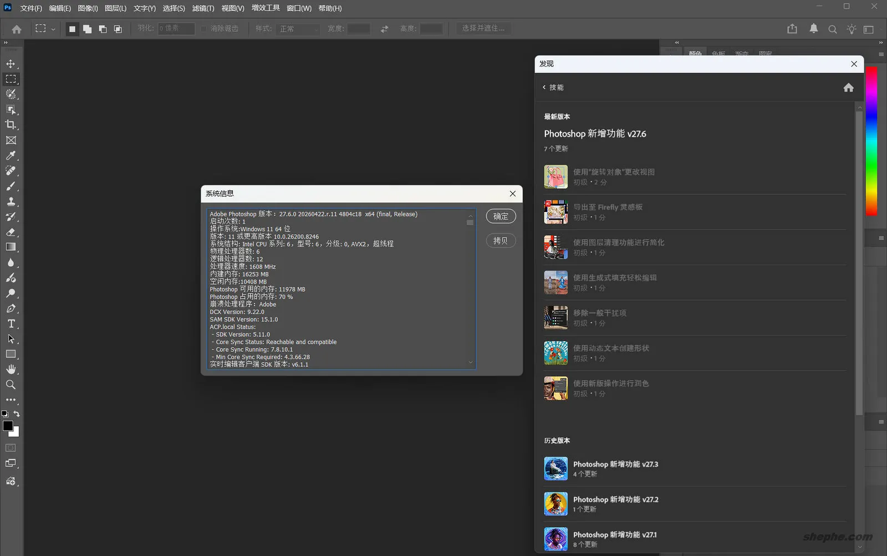Open the Edit Toolbar three-dots button
887x556 pixels.
[x=11, y=400]
